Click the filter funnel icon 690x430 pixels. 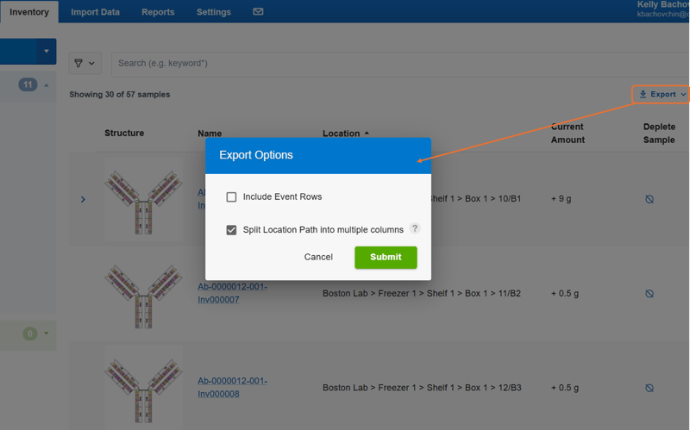coord(78,63)
